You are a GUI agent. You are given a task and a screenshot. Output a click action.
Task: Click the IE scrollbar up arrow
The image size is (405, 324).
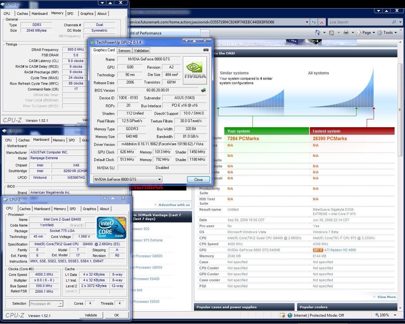(x=400, y=41)
